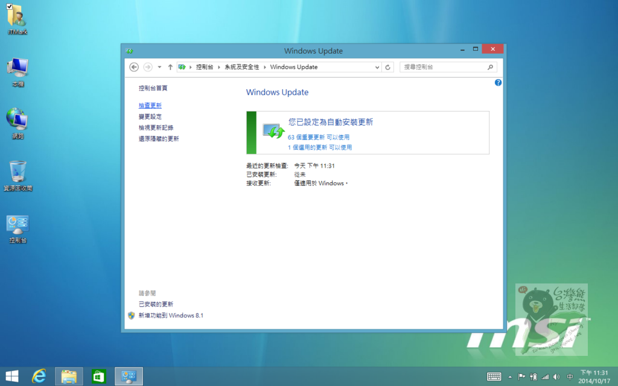Open the Start button on taskbar
Screen dimensions: 618x386
click(x=12, y=376)
